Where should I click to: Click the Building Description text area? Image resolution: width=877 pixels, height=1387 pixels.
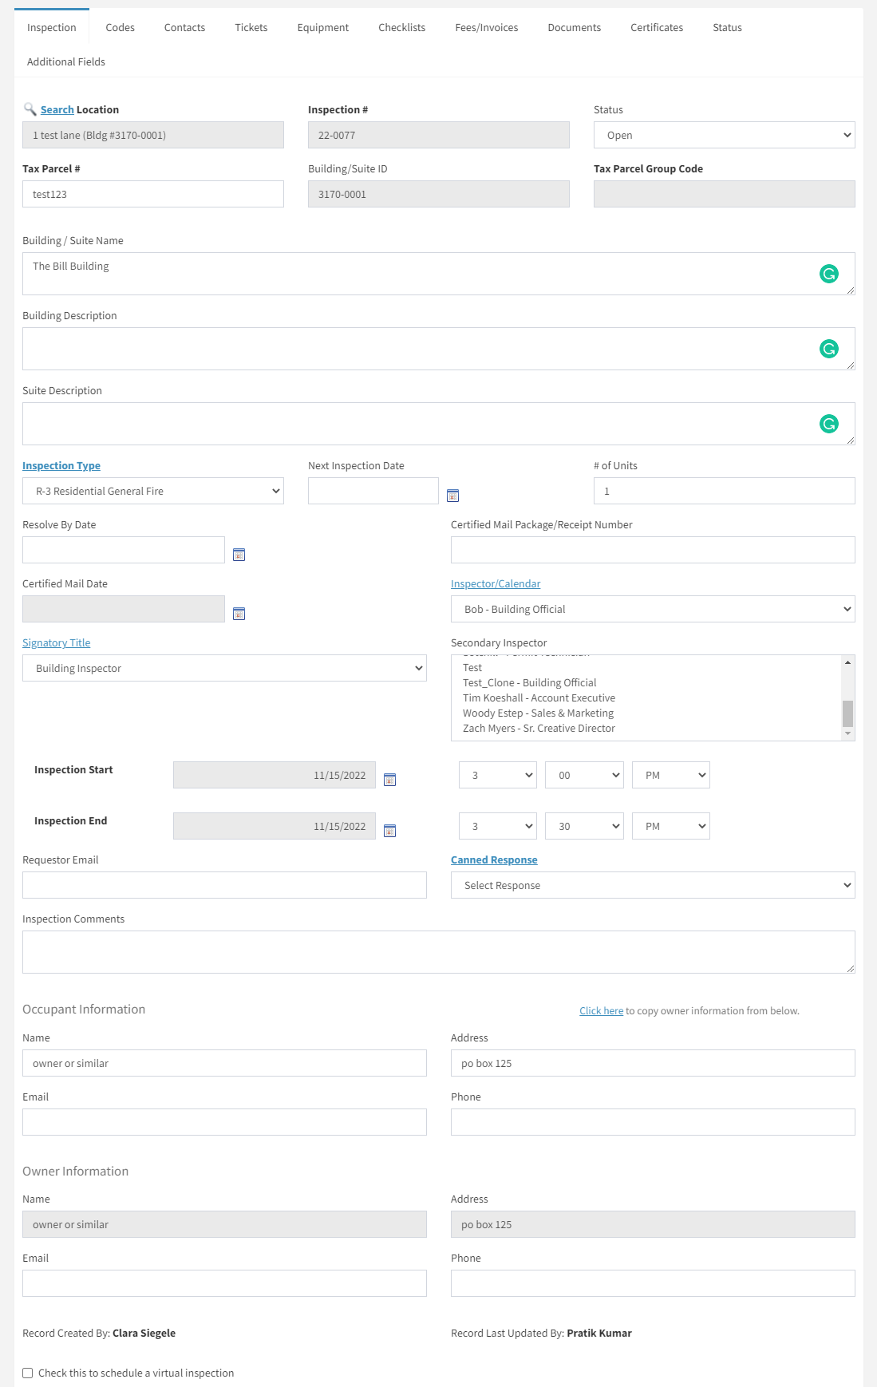tap(438, 349)
